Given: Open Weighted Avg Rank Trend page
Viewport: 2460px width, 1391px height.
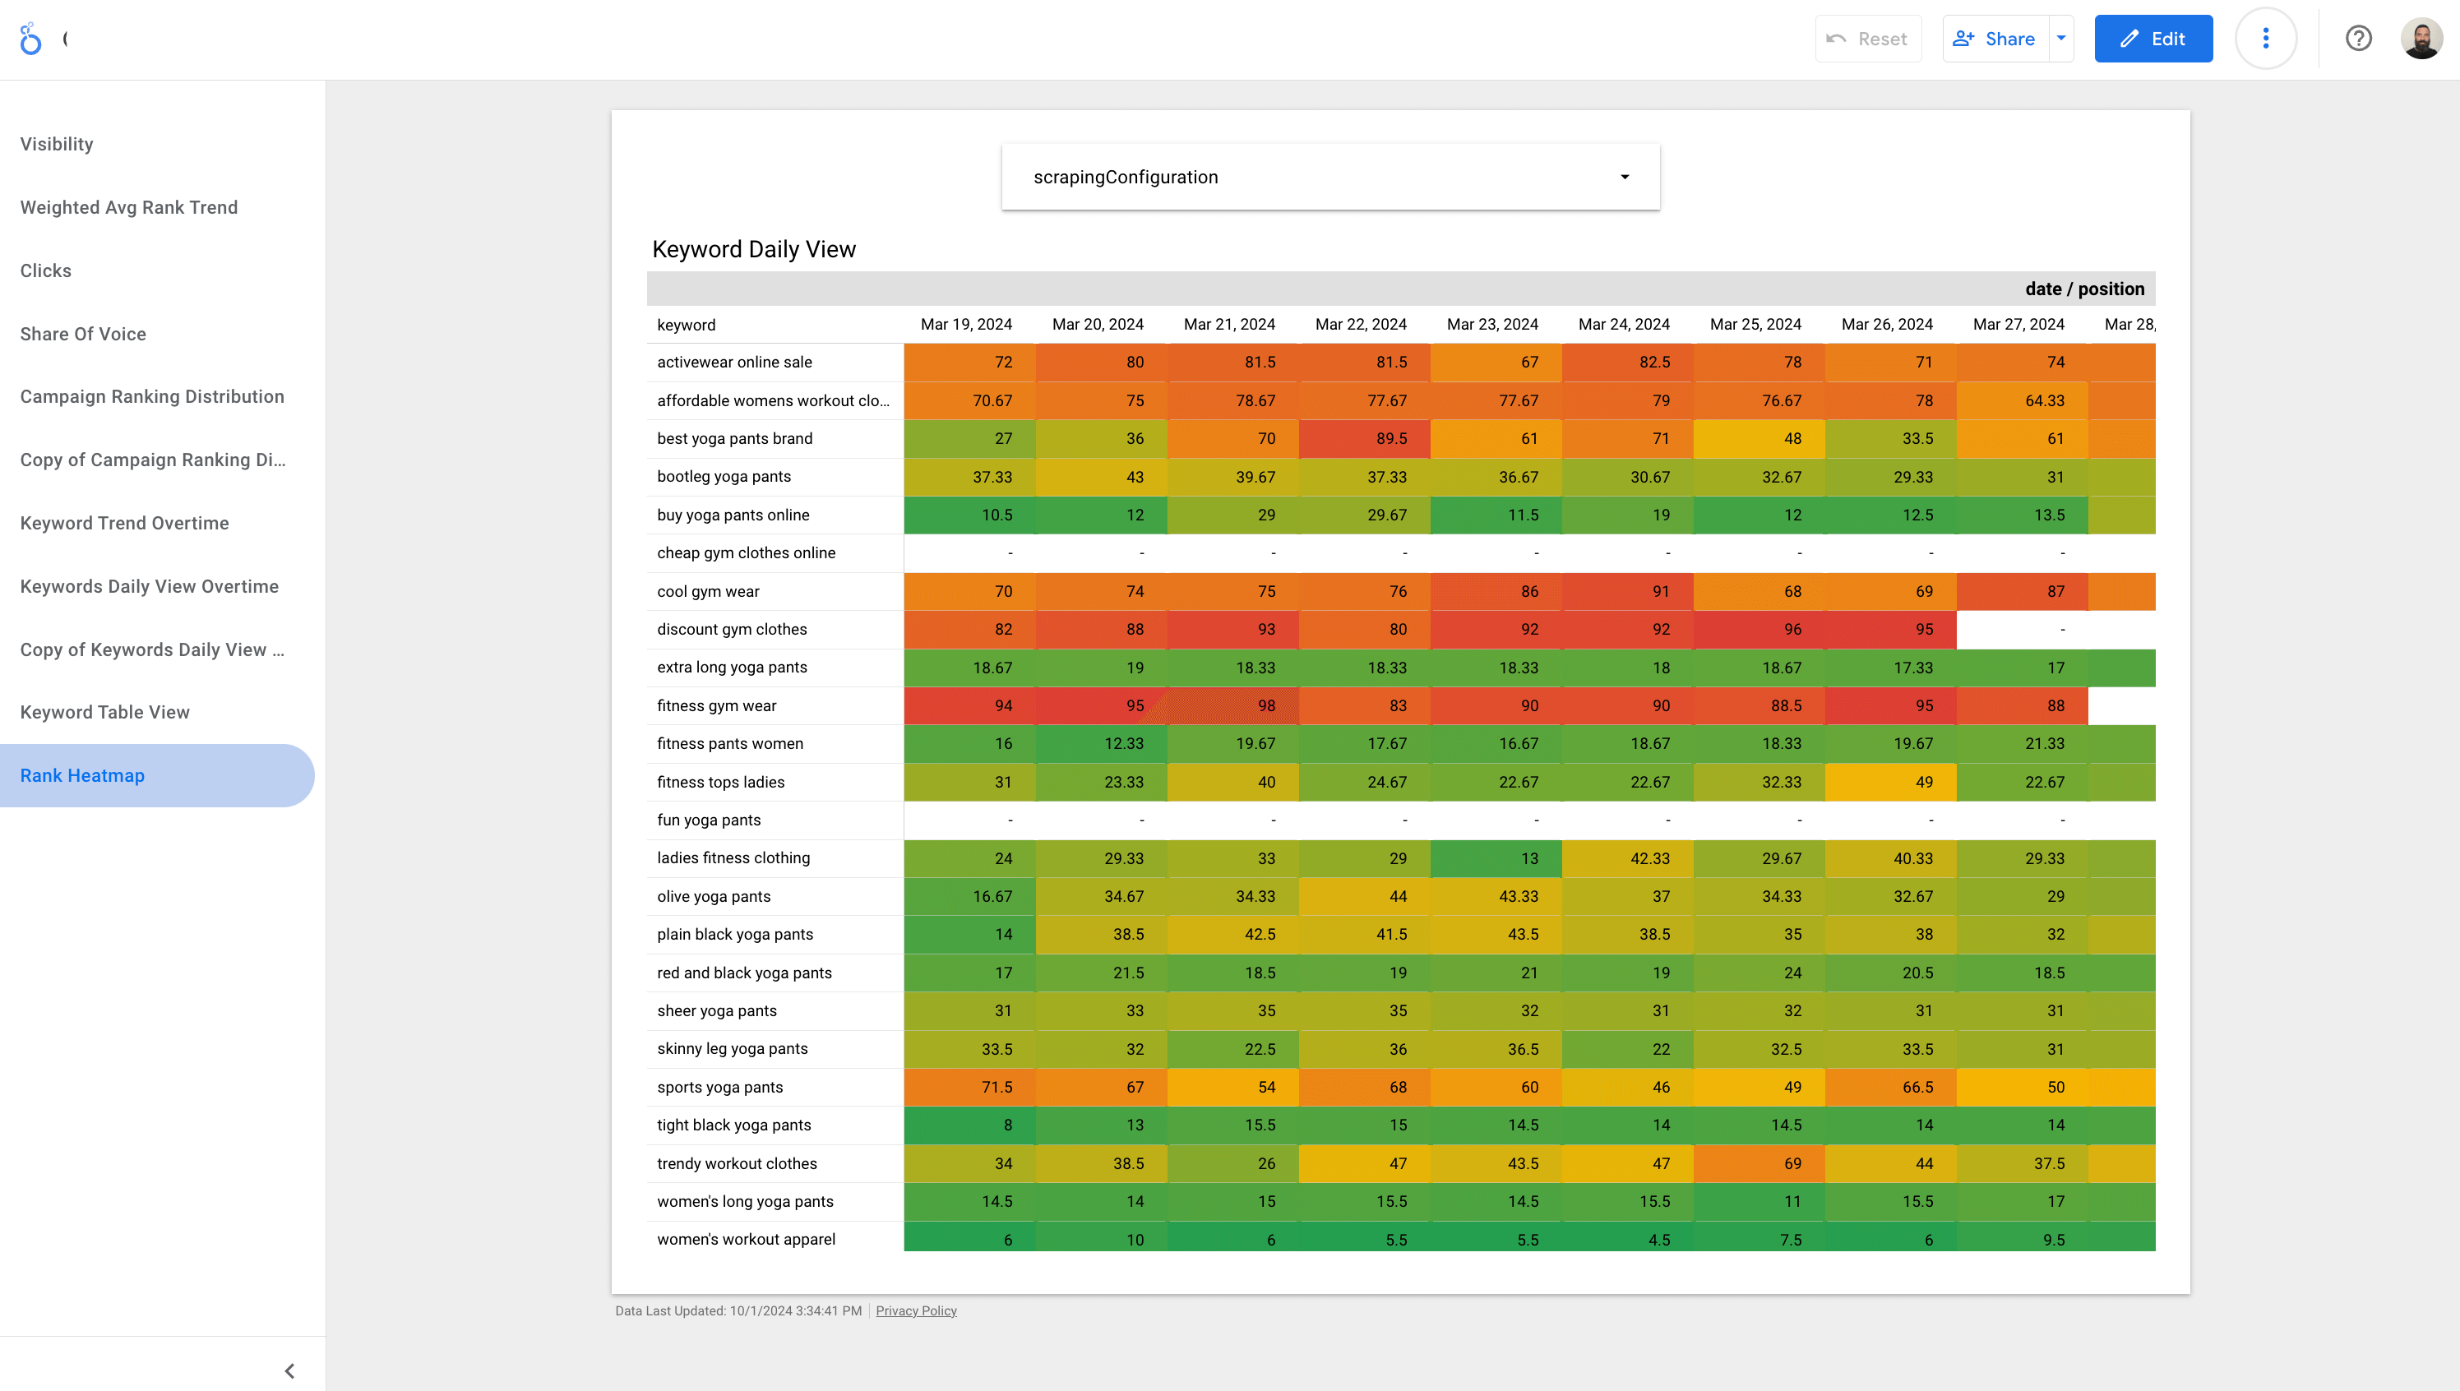Looking at the screenshot, I should (129, 207).
